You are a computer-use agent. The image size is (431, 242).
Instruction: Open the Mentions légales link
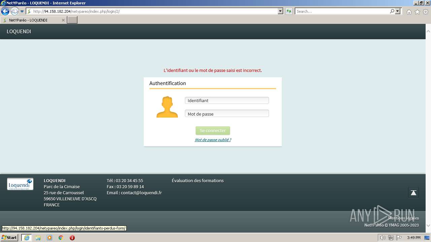(x=403, y=218)
